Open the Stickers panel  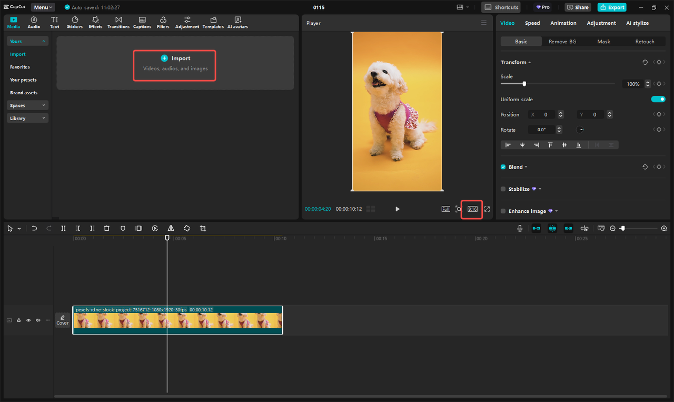[x=74, y=22]
